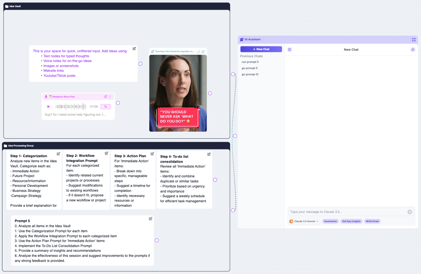Focus the "Type your message" input field
421x274 pixels.
347,212
